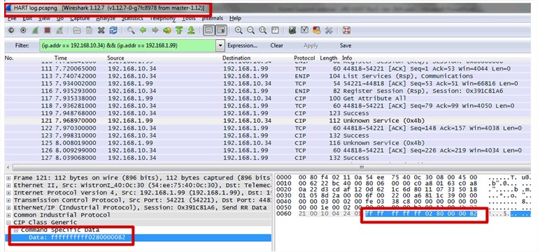Select packet 116 Register Session (Rsp)
Viewport: 538px width, 252px height.
coord(268,91)
